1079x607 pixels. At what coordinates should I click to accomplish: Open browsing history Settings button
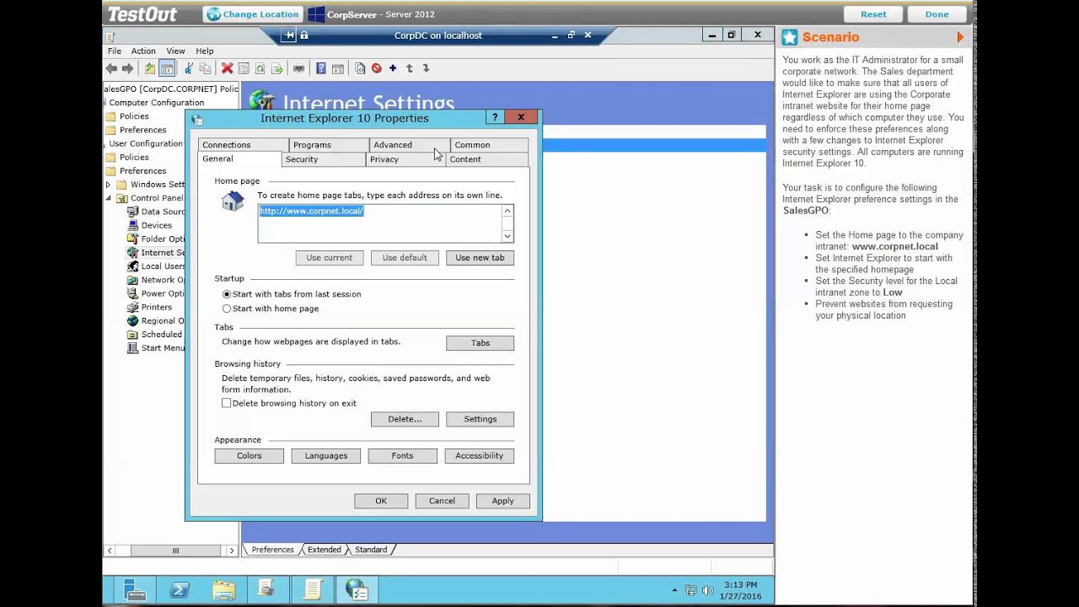tap(480, 419)
